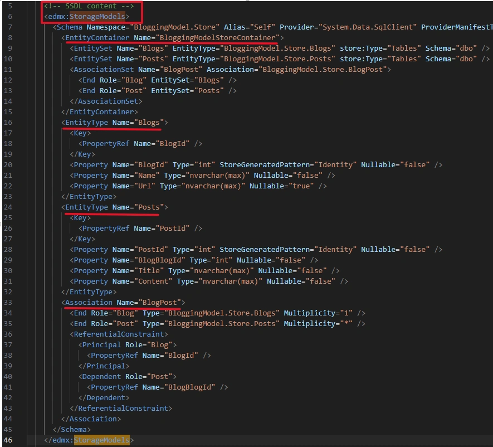Click the EntityType Name="Posts" opening tag
Screen dimensions: 493x447
tap(115, 207)
